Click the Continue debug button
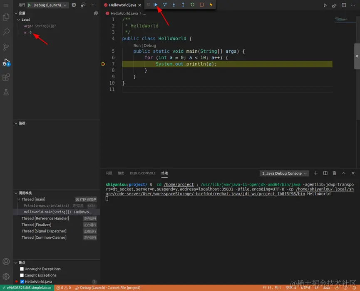360x291 pixels. click(x=156, y=5)
